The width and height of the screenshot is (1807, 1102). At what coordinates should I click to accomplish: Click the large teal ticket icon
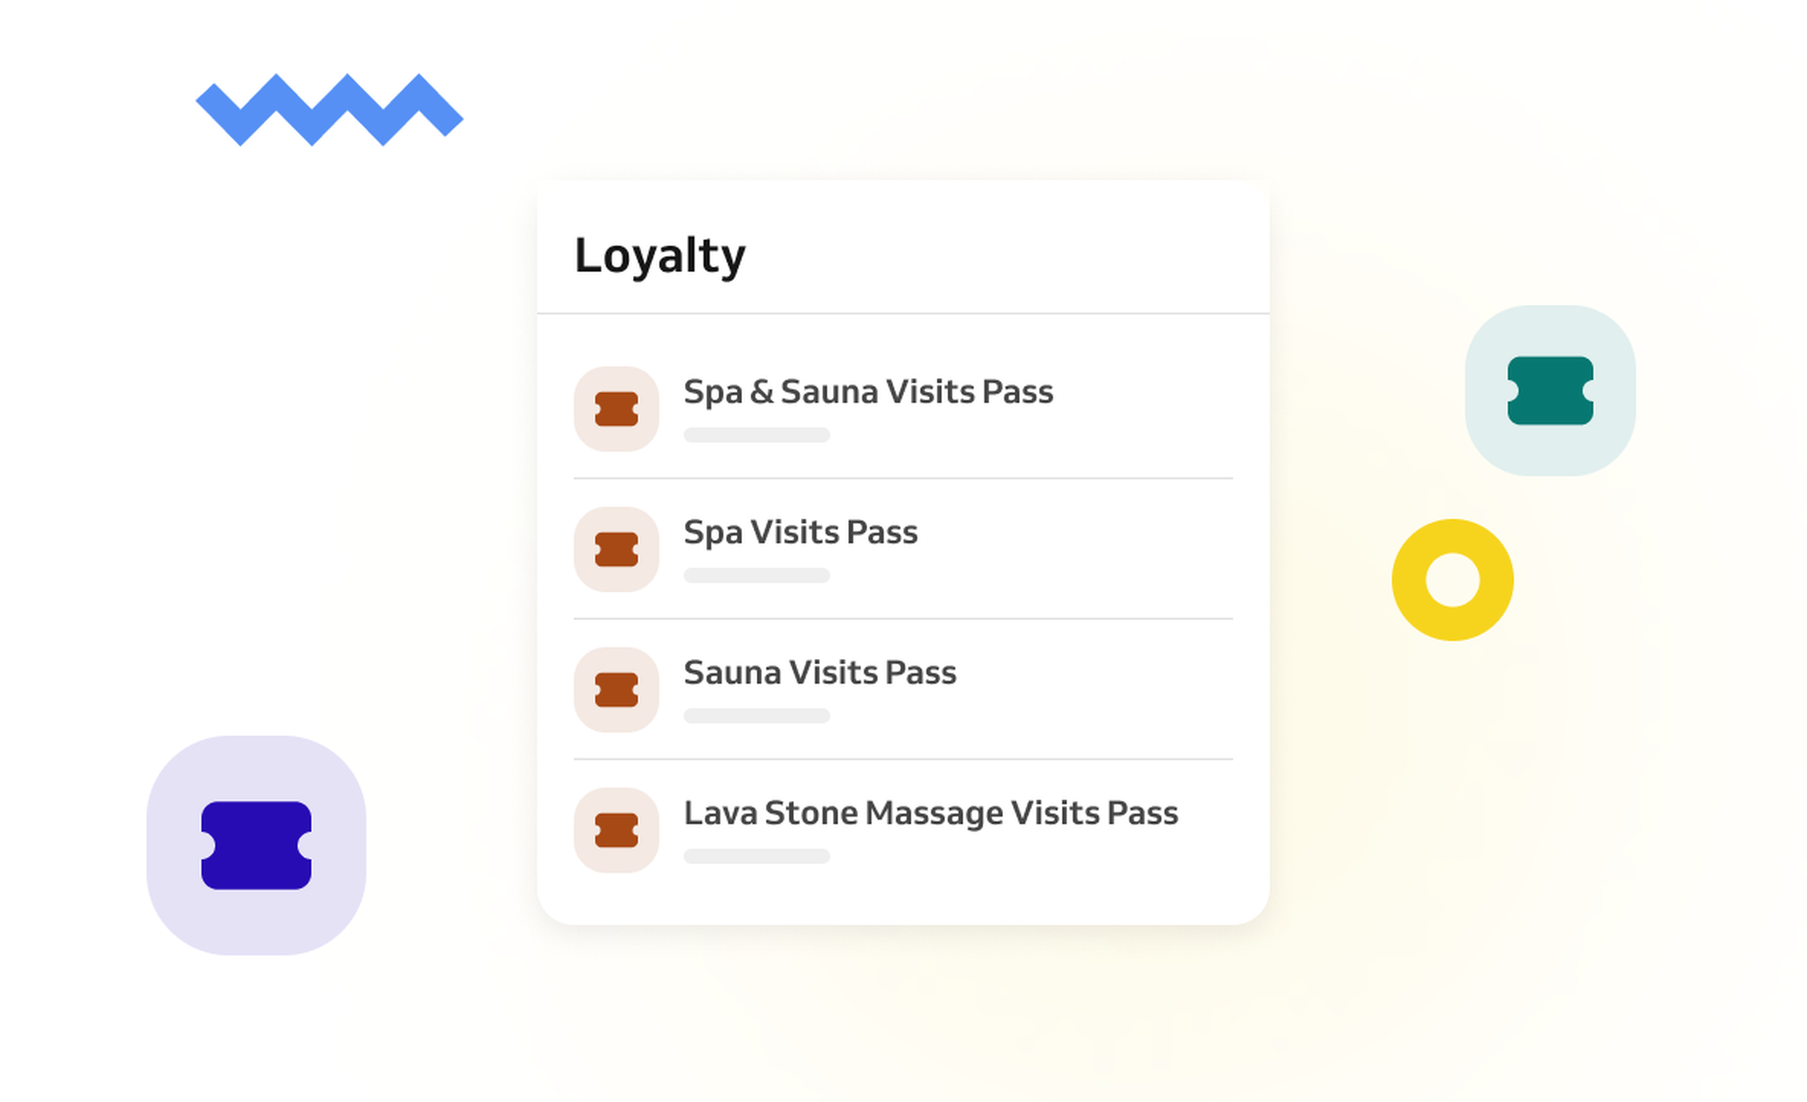[x=1550, y=391]
